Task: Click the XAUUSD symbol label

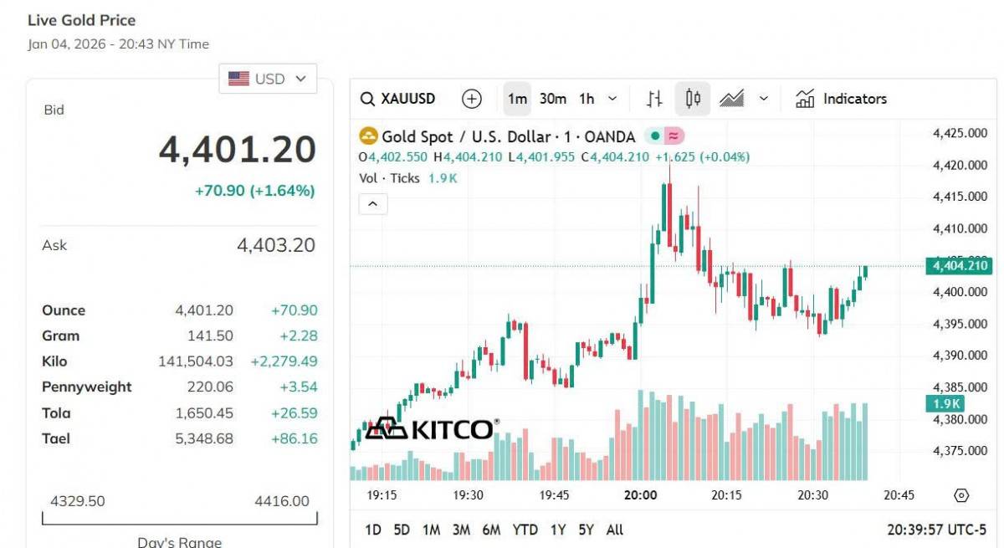Action: (407, 98)
